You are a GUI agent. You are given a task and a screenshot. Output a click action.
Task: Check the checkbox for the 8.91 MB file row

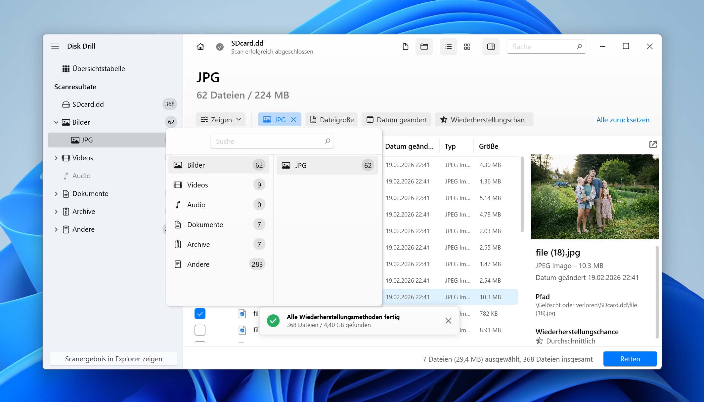click(x=200, y=330)
